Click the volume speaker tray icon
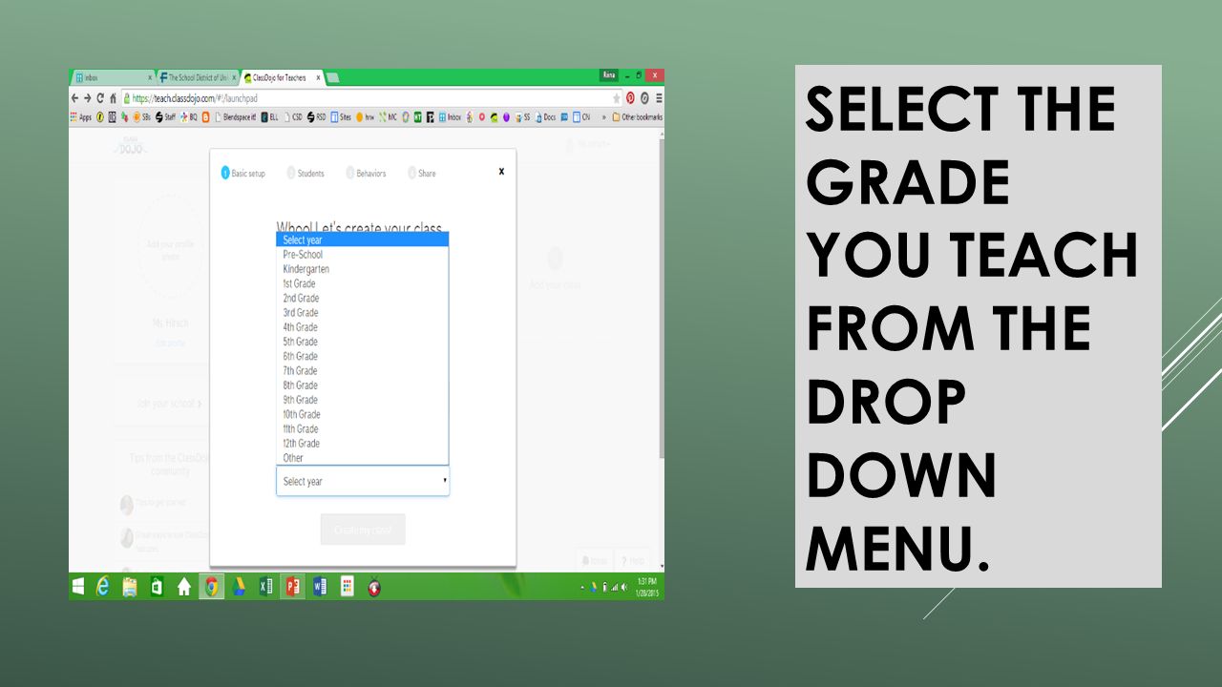 tap(624, 587)
